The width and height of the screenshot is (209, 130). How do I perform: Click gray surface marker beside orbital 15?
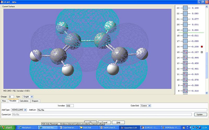click(202, 52)
